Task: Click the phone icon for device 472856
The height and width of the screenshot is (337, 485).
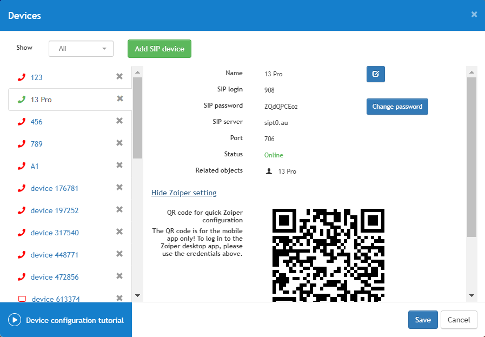Action: [21, 277]
